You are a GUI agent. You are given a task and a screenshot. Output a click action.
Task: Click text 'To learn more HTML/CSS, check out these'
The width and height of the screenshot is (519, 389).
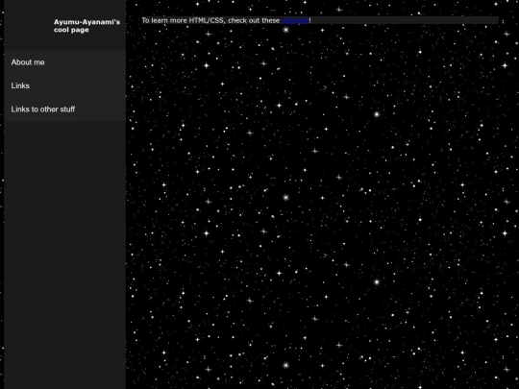click(210, 20)
